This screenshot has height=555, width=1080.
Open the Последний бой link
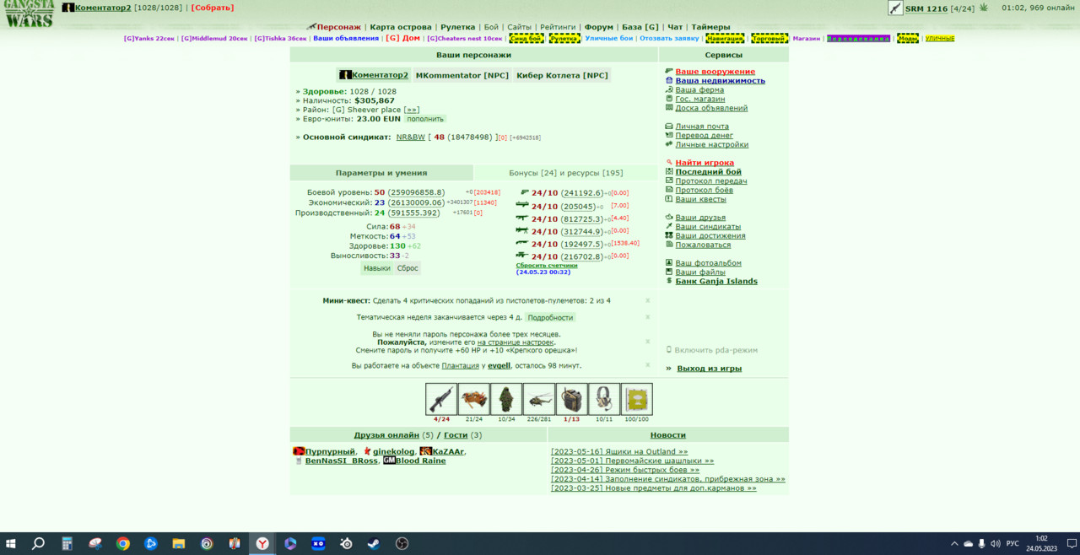coord(709,172)
